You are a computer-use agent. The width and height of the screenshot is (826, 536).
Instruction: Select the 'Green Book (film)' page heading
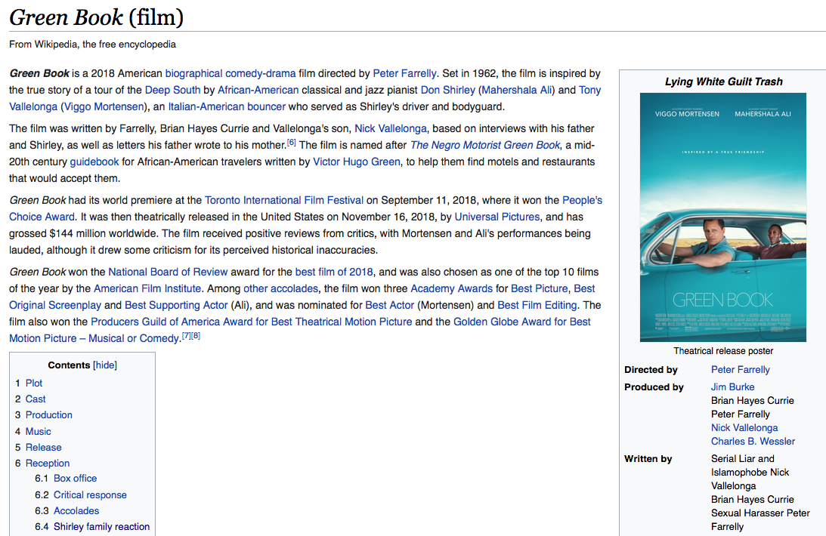coord(97,17)
